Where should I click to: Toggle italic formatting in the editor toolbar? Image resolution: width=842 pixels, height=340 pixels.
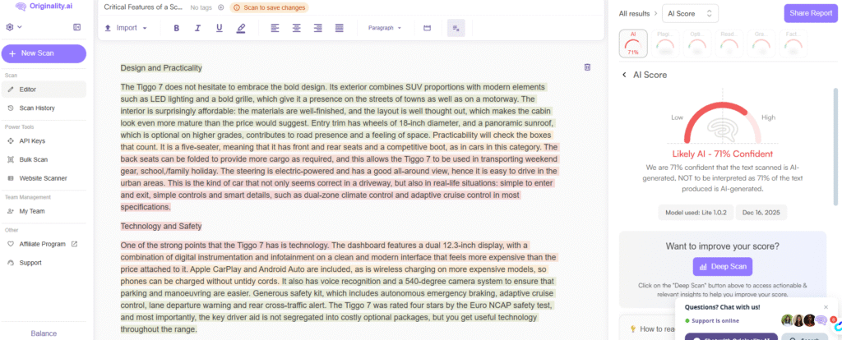point(197,28)
